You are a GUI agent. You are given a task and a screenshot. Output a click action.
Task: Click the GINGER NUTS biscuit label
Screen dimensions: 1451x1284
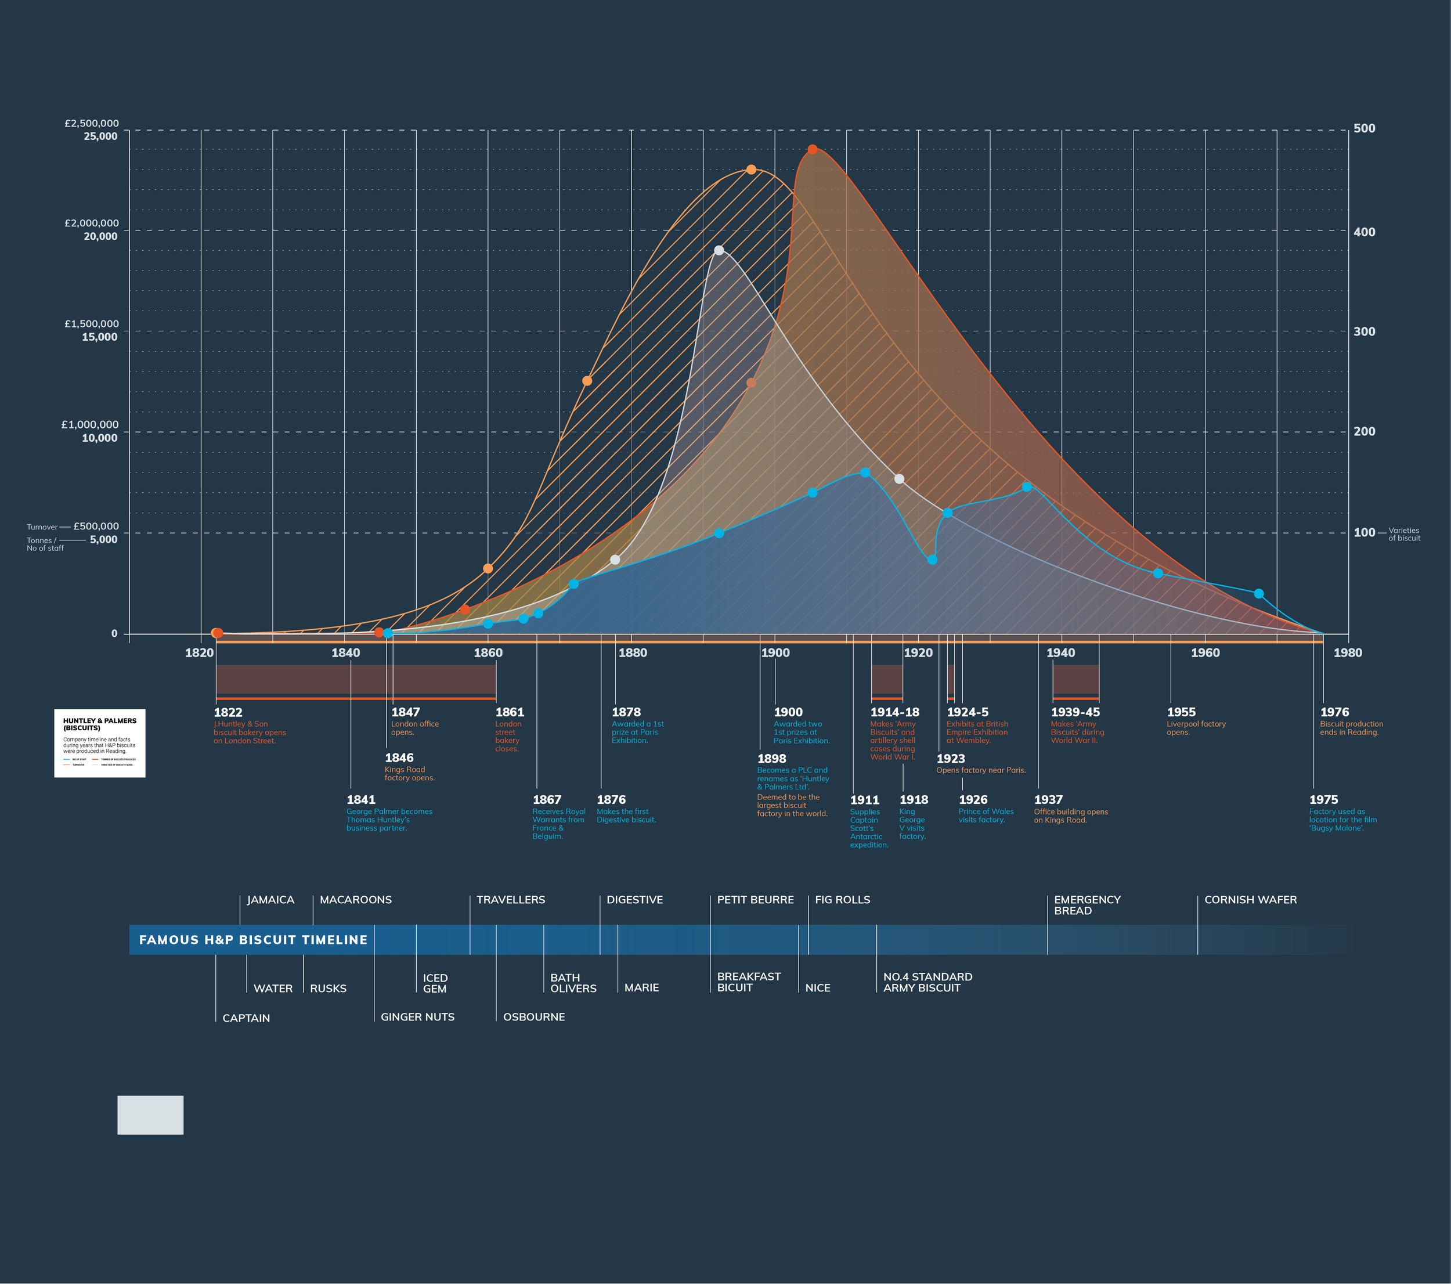pos(417,1016)
